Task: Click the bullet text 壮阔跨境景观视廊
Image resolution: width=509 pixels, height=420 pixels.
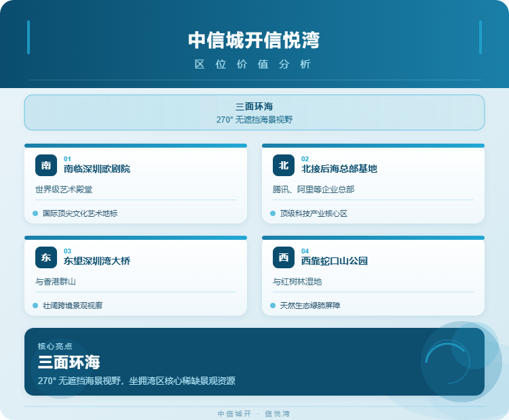Action: pyautogui.click(x=73, y=306)
